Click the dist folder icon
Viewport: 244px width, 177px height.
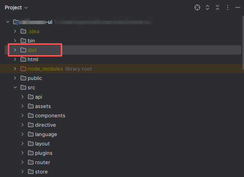pyautogui.click(x=23, y=50)
